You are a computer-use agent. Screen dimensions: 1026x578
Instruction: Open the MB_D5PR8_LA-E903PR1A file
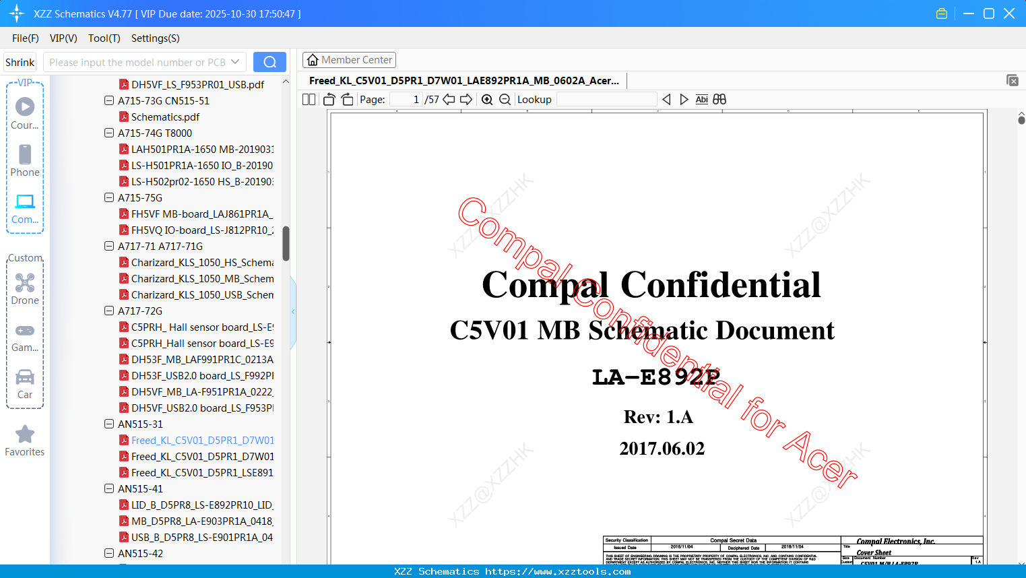coord(196,521)
